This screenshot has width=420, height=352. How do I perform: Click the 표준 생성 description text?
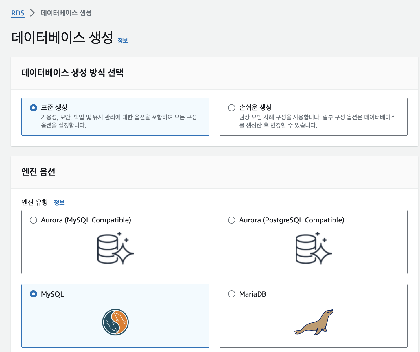pyautogui.click(x=119, y=121)
